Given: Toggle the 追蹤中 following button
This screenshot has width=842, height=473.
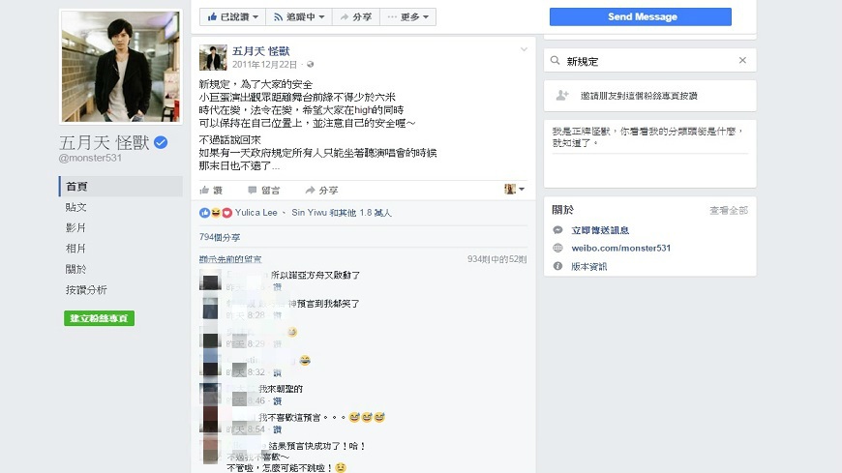Looking at the screenshot, I should pyautogui.click(x=299, y=17).
